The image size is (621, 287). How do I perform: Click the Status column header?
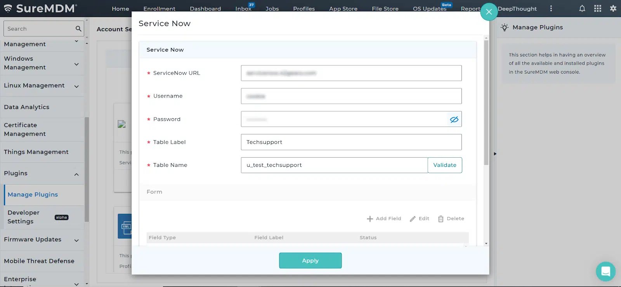368,238
